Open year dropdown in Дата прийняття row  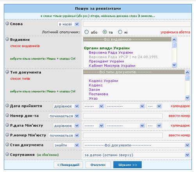154,106
